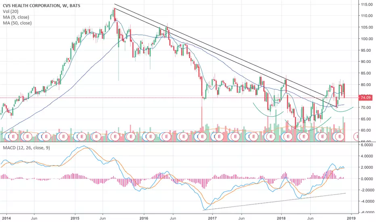
Task: Click 105.00 on the price axis
Action: pos(367,27)
